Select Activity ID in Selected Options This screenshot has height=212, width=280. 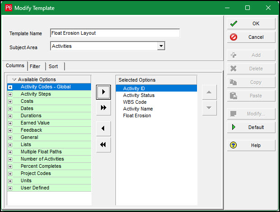click(156, 88)
